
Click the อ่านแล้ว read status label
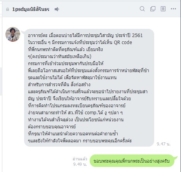tap(80, 159)
